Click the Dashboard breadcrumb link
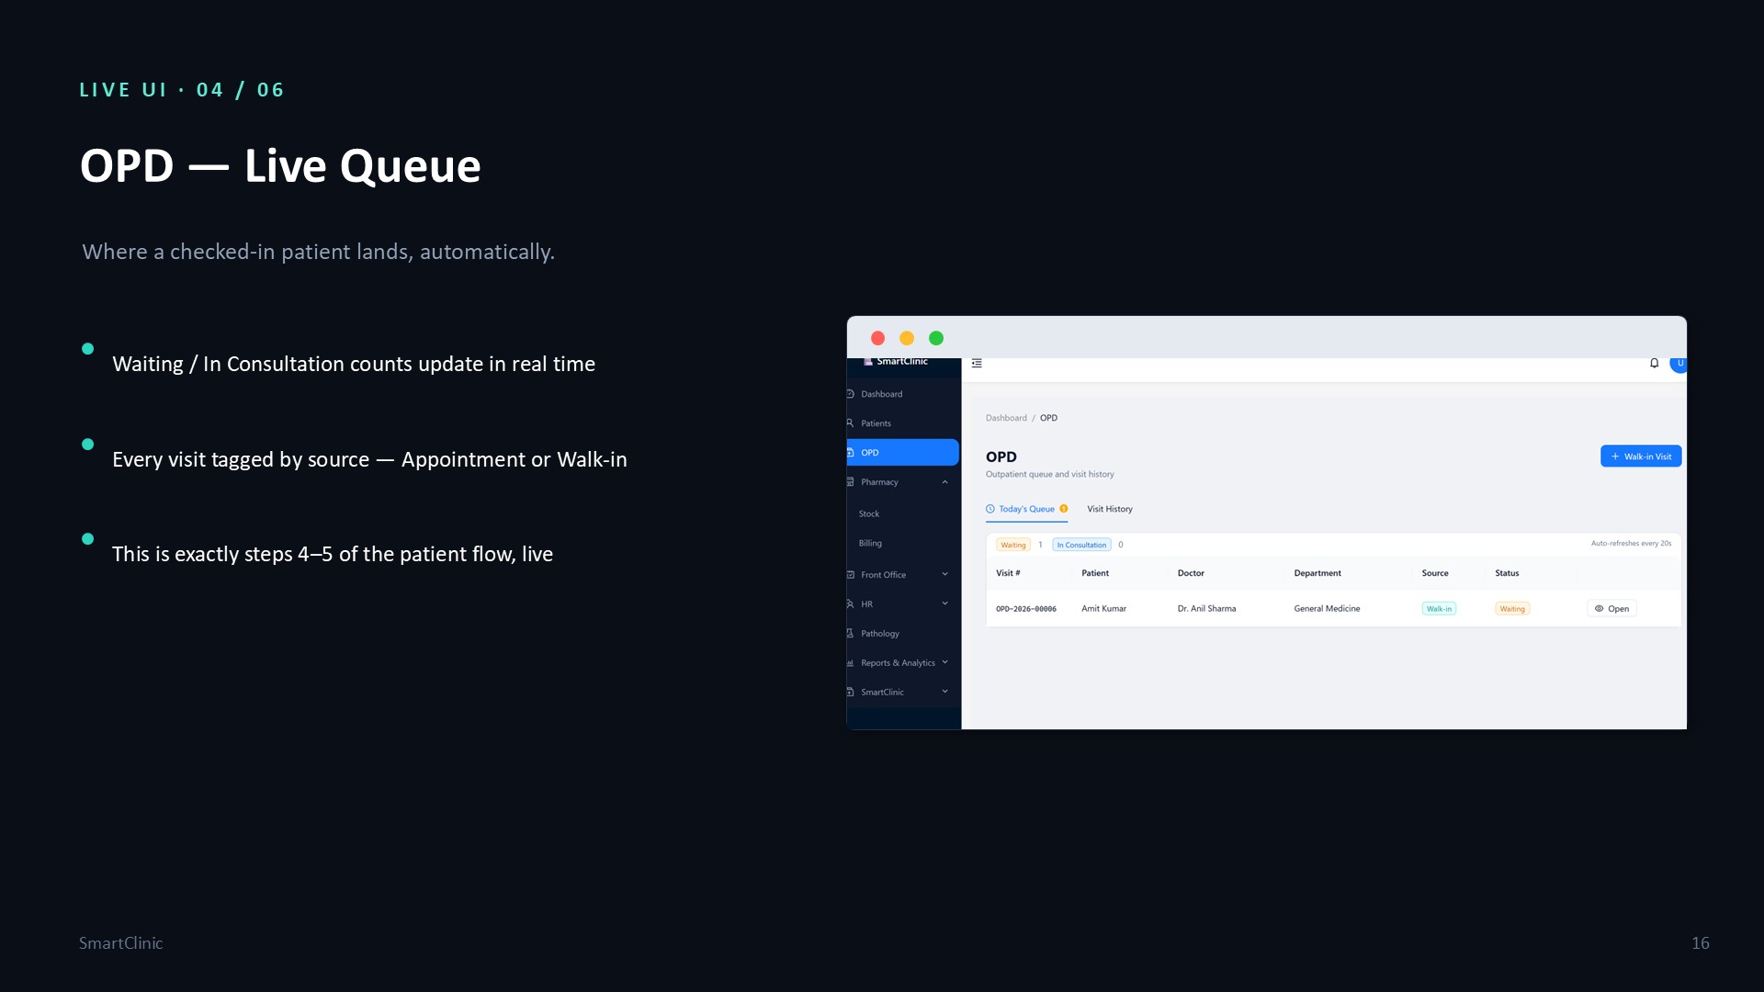The image size is (1764, 992). tap(1006, 418)
